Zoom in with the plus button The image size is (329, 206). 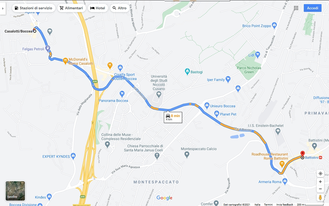tap(320, 182)
